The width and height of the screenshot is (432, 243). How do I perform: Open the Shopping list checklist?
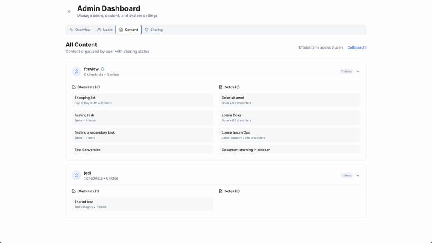click(x=142, y=100)
